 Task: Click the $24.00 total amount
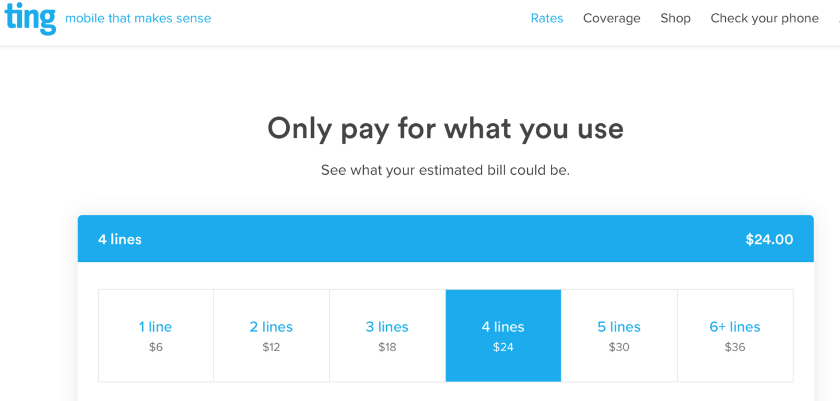[x=769, y=239]
